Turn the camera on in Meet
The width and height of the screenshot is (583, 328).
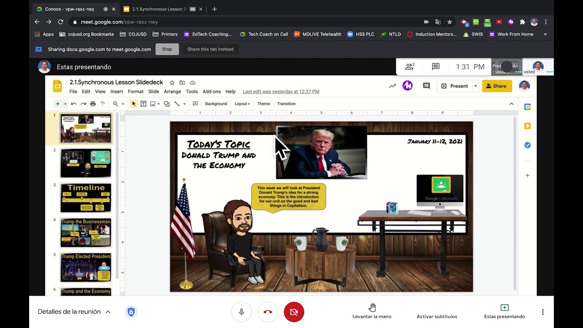pyautogui.click(x=294, y=312)
